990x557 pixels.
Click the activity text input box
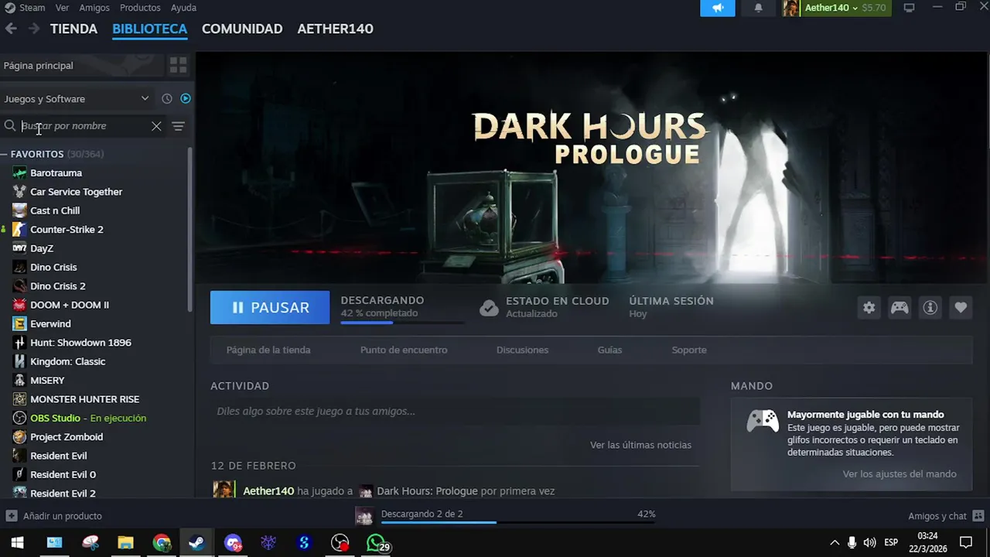[x=455, y=412]
